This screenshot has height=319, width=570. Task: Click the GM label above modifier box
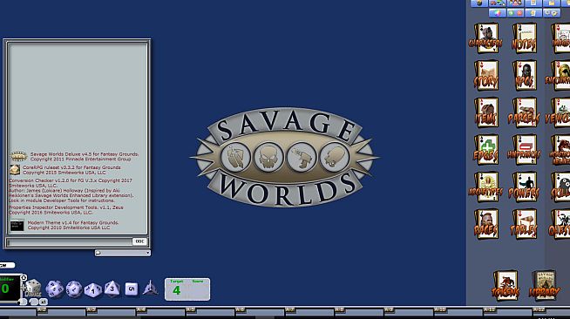click(x=7, y=265)
